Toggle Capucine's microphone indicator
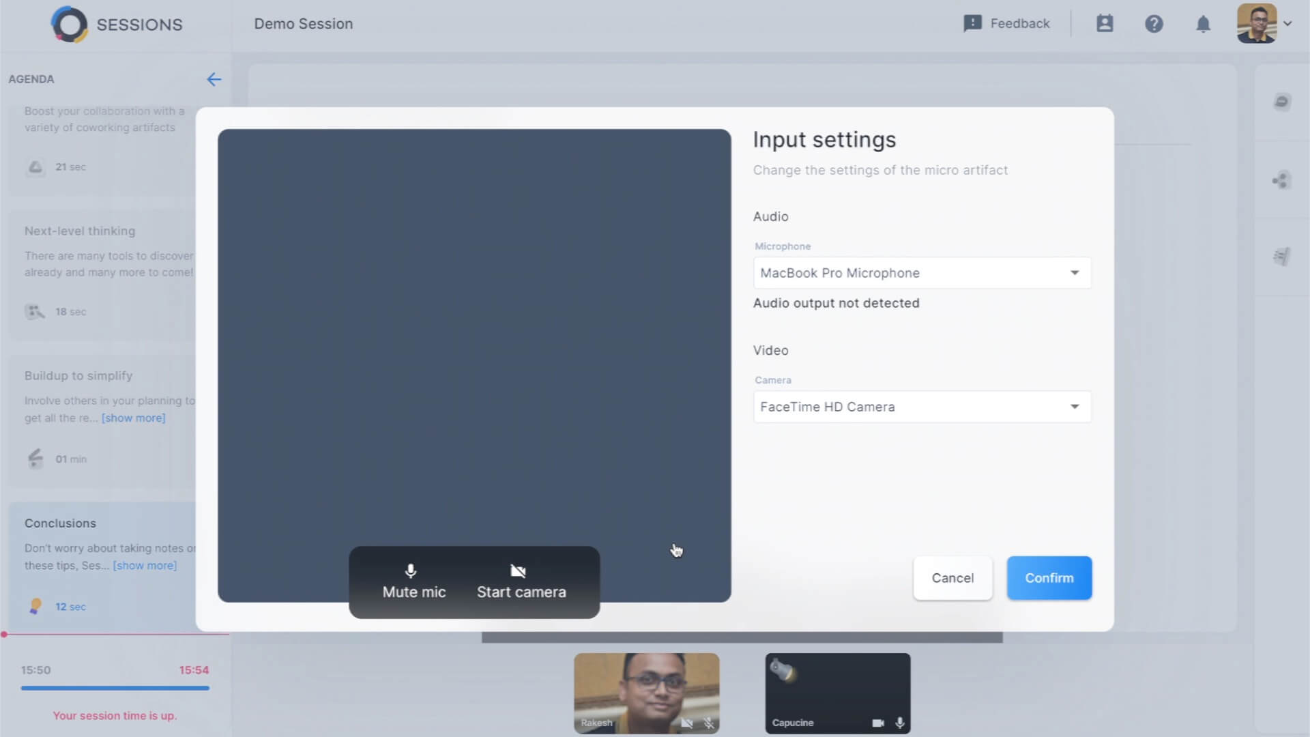The image size is (1310, 737). (x=899, y=721)
